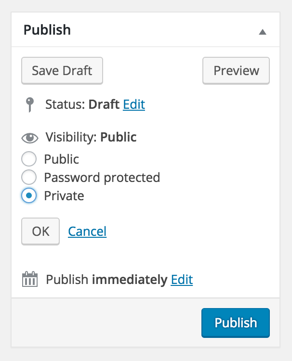The height and width of the screenshot is (361, 292).
Task: Choose the Password protected radio option
Action: click(29, 177)
